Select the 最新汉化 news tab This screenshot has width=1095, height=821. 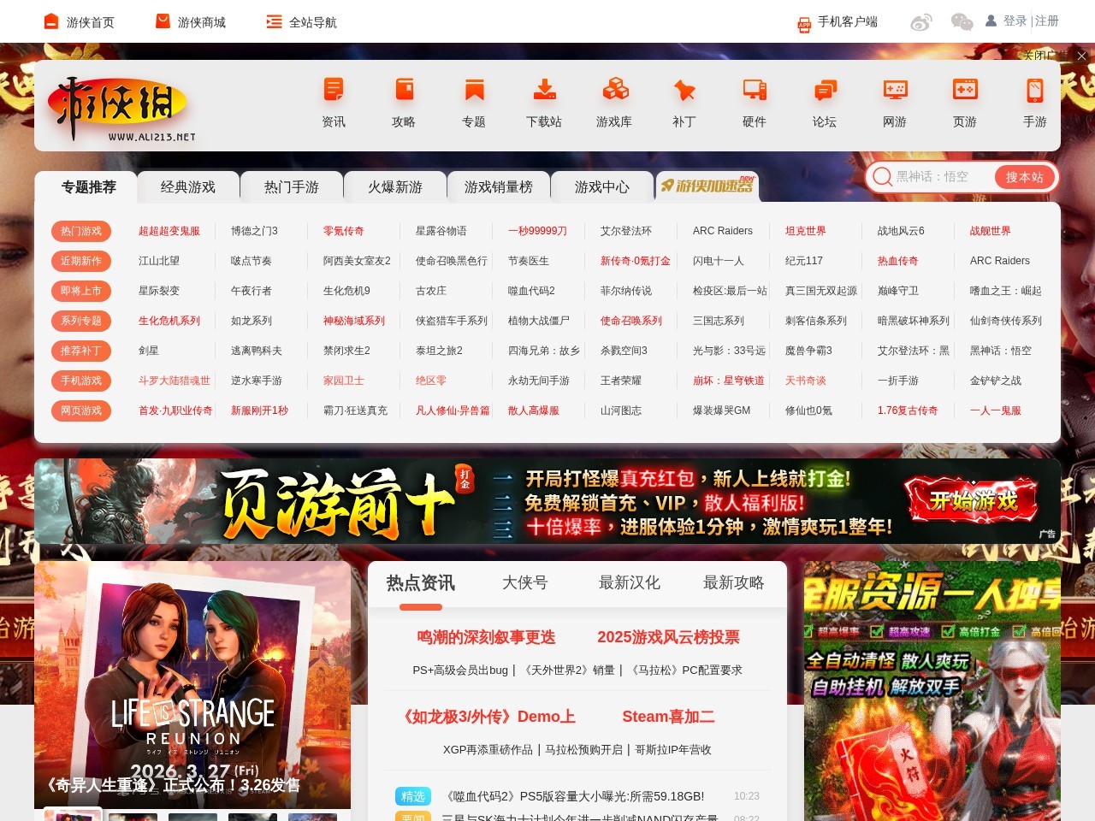pyautogui.click(x=630, y=582)
